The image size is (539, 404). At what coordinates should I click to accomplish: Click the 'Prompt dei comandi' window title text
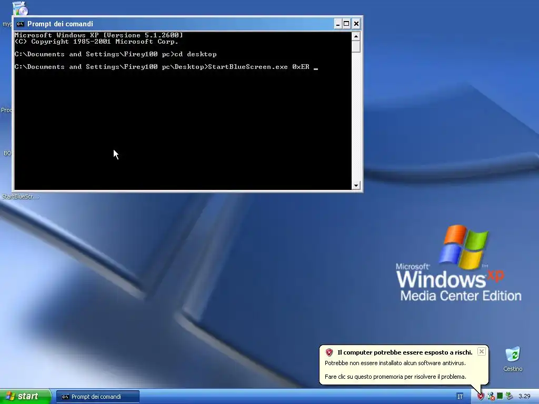click(x=60, y=24)
